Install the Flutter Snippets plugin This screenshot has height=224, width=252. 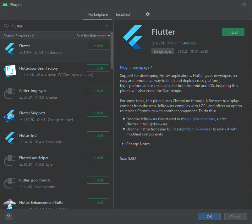[x=98, y=113]
